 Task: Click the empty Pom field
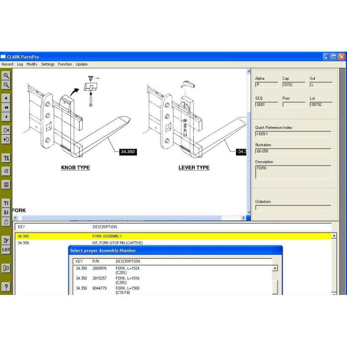294,105
